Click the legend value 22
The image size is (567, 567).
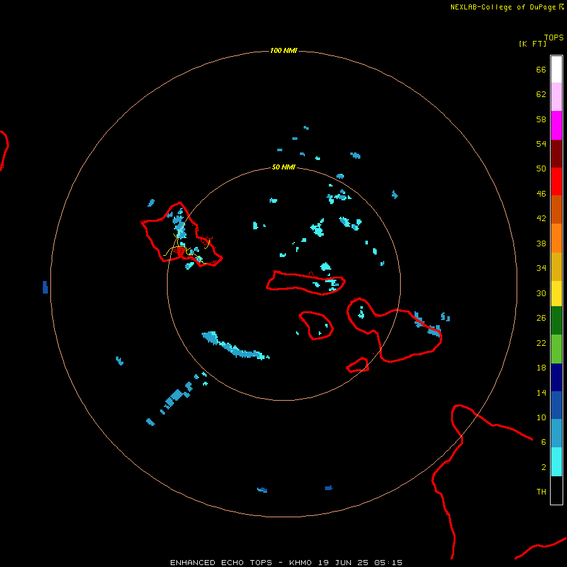pos(541,343)
